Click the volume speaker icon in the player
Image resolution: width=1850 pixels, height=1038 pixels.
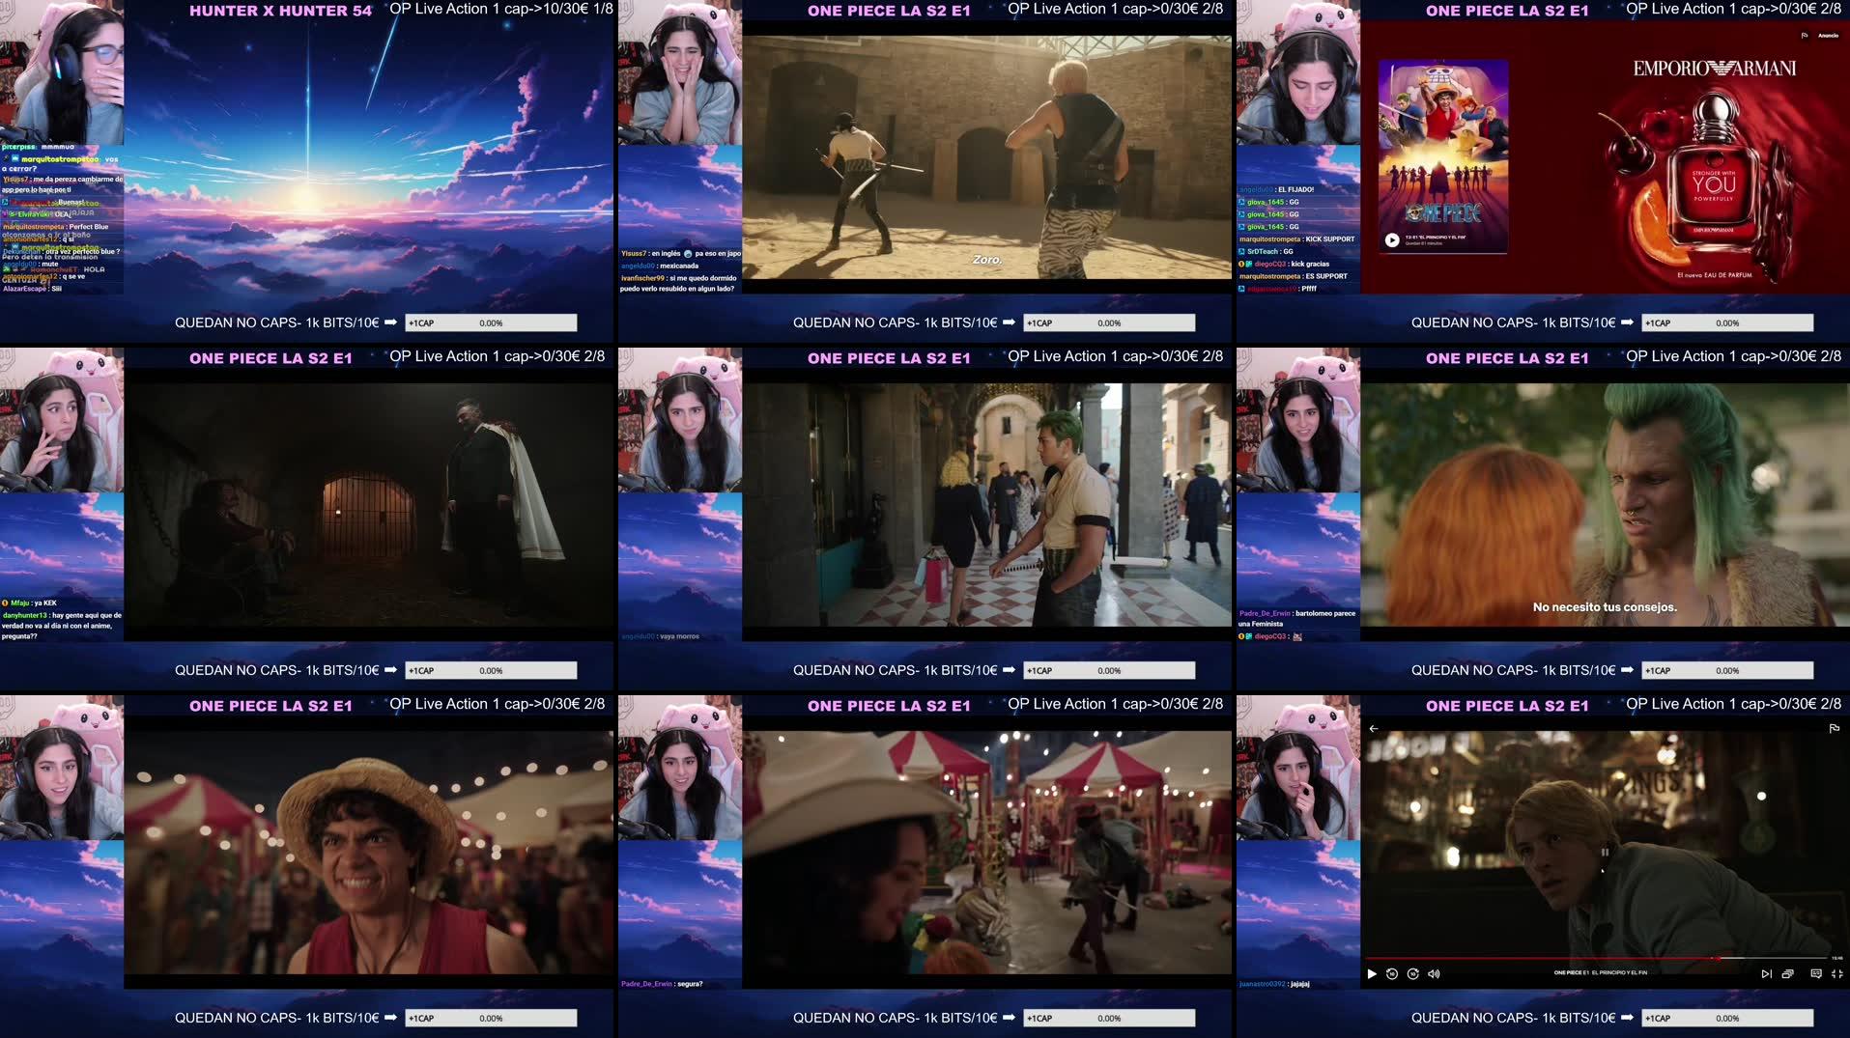pos(1435,973)
